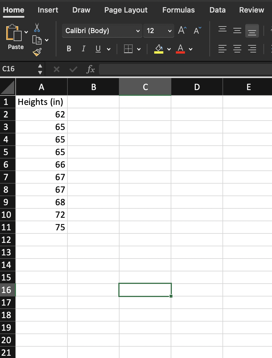Open the border styles dropdown
This screenshot has height=358, width=272.
pos(139,49)
